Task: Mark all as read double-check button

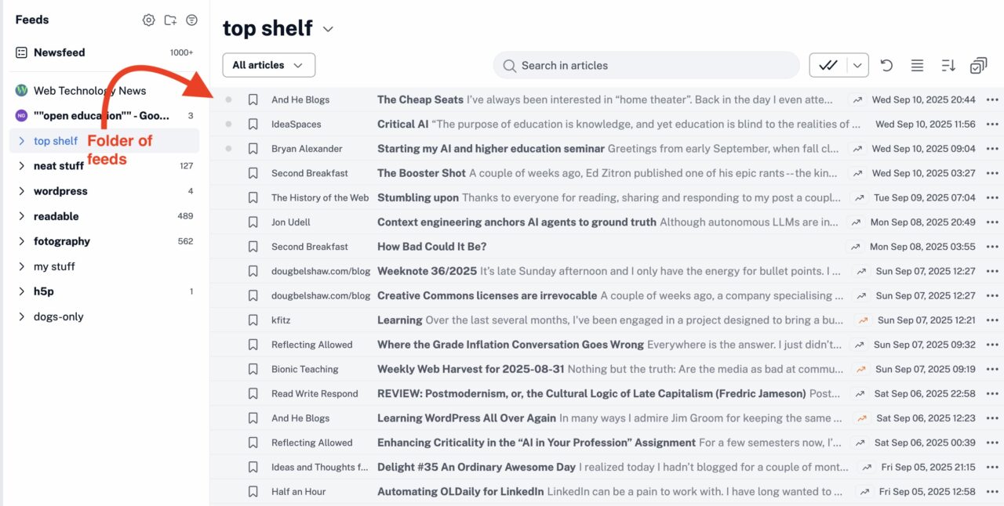Action: (x=828, y=66)
